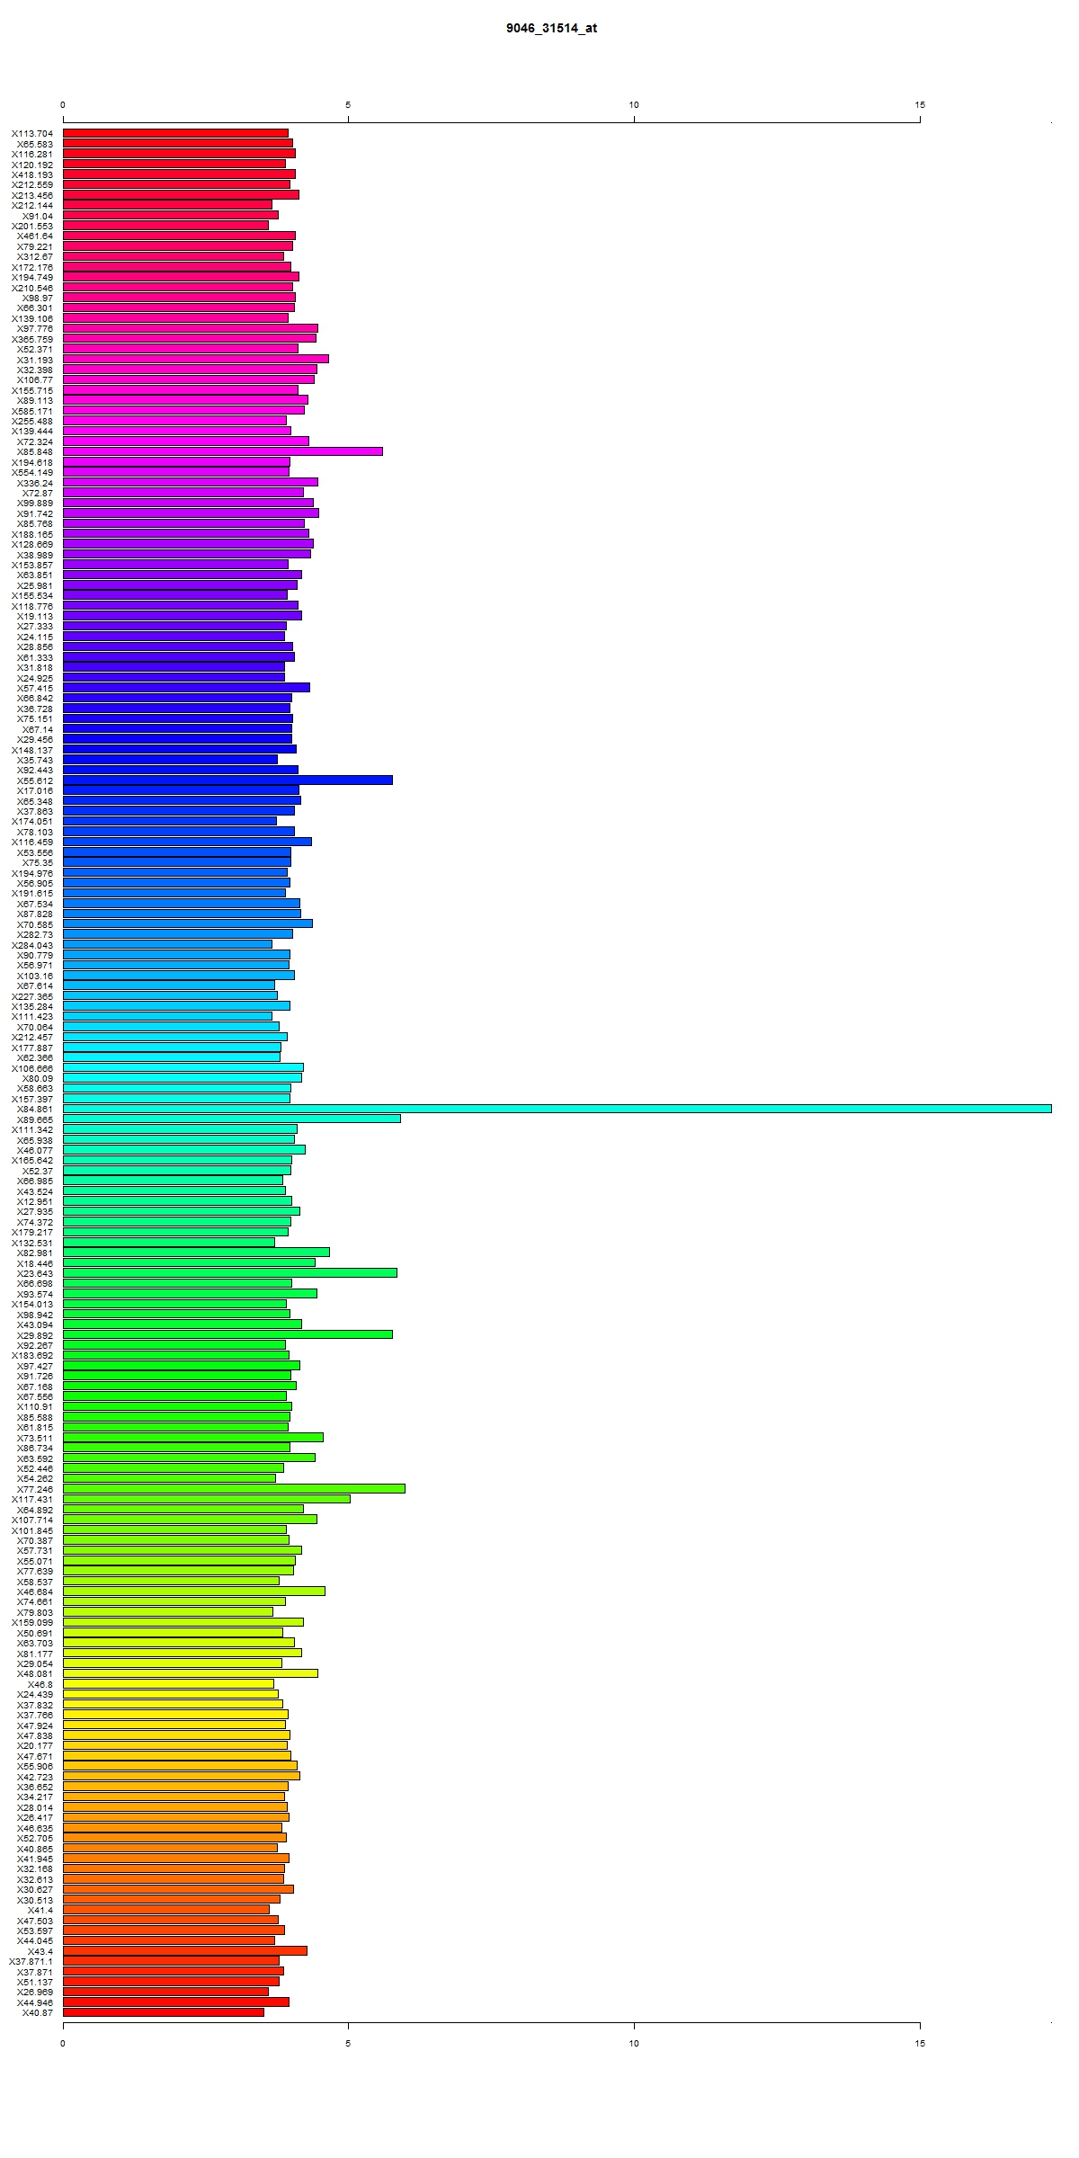1079x2158 pixels.
Task: Select the X93.574 label
Action: [x=35, y=1294]
